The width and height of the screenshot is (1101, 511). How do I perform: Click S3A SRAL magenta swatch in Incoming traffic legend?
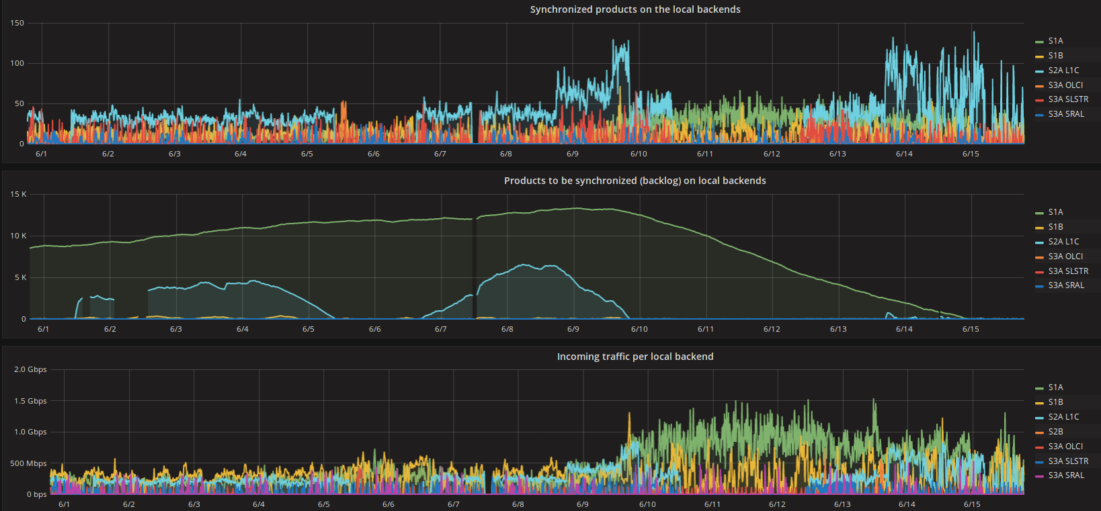coord(1039,476)
